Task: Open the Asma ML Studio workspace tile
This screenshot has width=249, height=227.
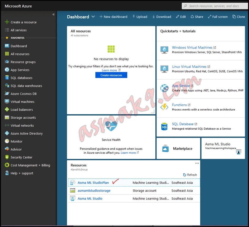Action: (x=223, y=148)
